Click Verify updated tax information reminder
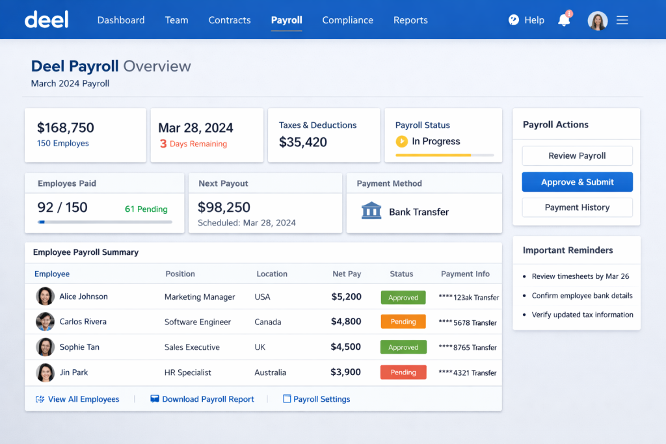This screenshot has height=444, width=666. point(582,315)
